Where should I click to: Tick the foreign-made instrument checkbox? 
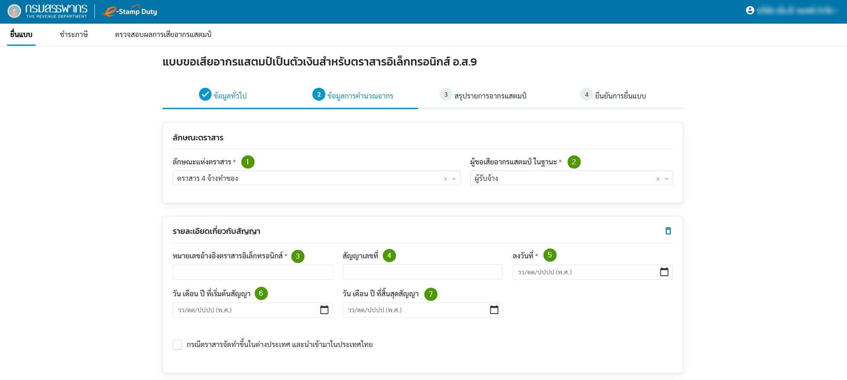coord(178,345)
